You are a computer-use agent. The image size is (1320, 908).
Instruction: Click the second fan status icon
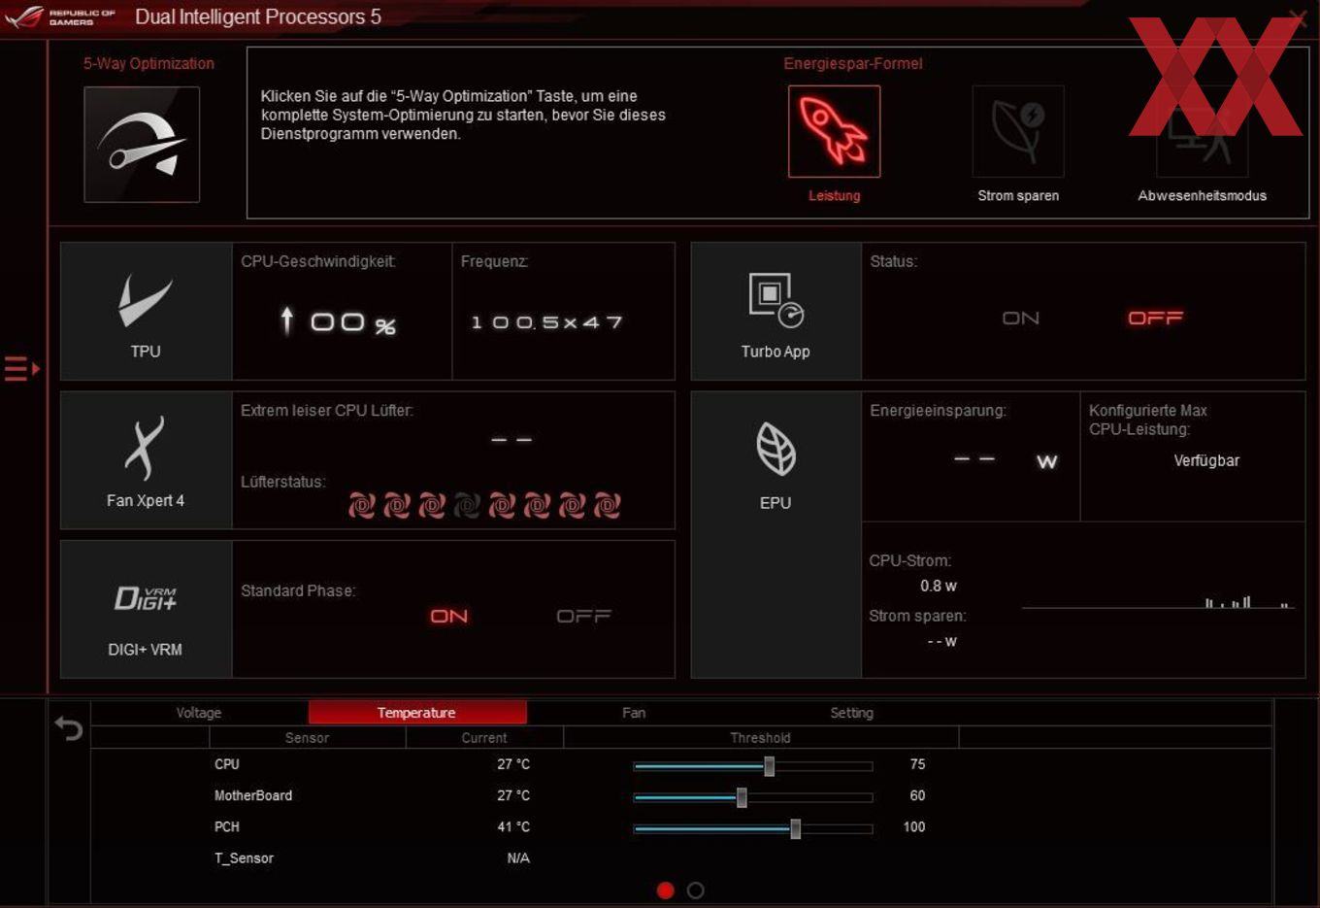pyautogui.click(x=397, y=505)
